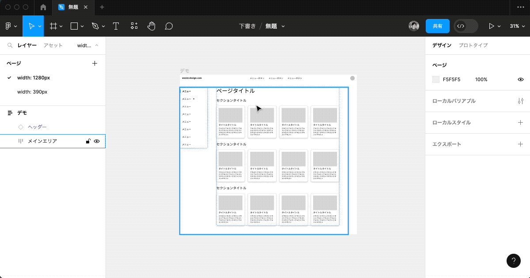Unlock the メインエリア layer

pyautogui.click(x=88, y=141)
